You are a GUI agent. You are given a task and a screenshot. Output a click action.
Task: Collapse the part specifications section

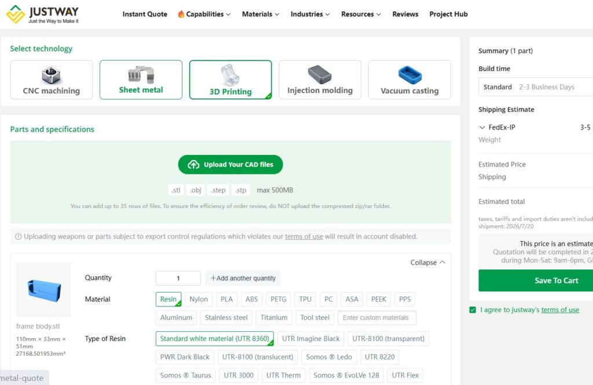click(x=427, y=262)
